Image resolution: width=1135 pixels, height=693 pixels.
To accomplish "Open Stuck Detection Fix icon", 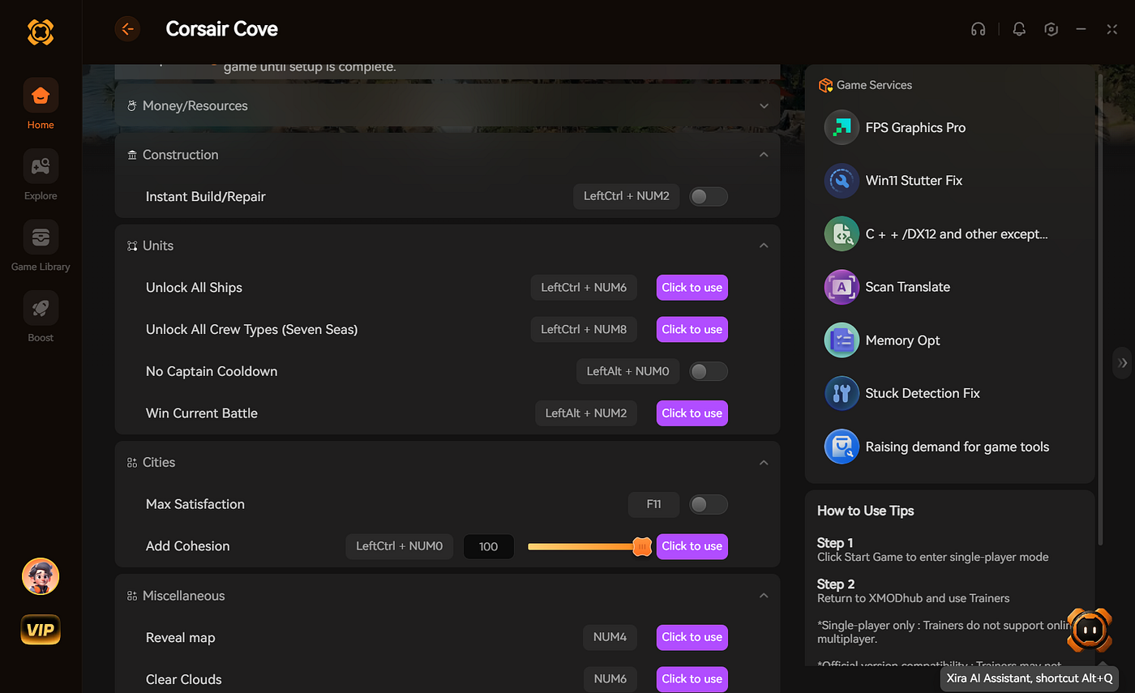I will tap(842, 393).
